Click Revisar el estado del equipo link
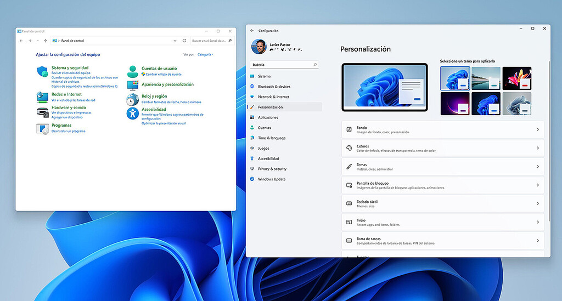 click(x=71, y=73)
